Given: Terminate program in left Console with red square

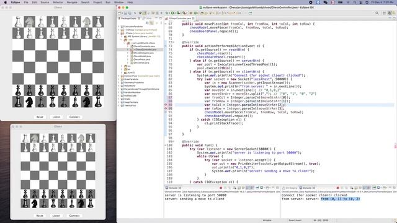Looking at the screenshot, I should point(221,188).
